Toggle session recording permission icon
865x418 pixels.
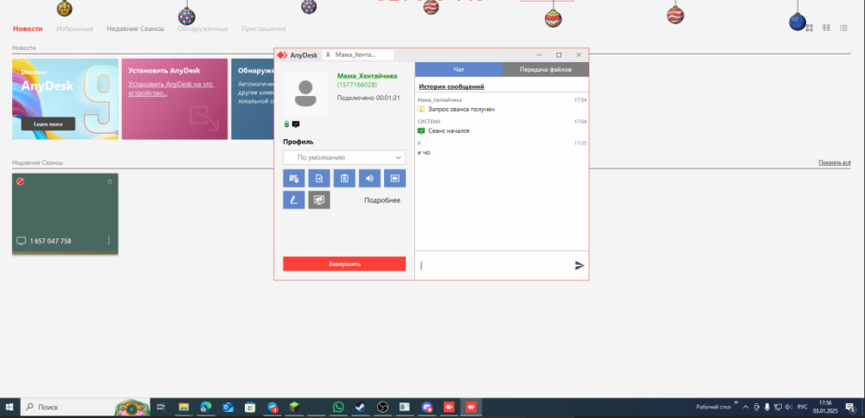(x=395, y=179)
